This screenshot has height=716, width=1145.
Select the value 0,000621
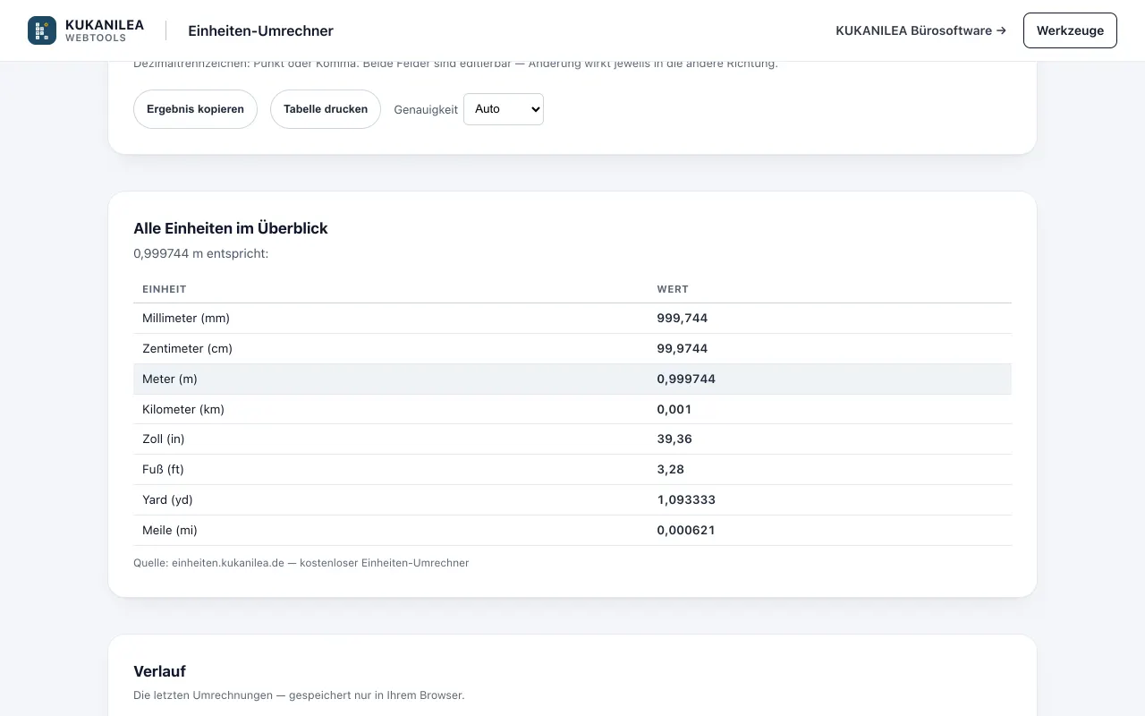tap(686, 530)
